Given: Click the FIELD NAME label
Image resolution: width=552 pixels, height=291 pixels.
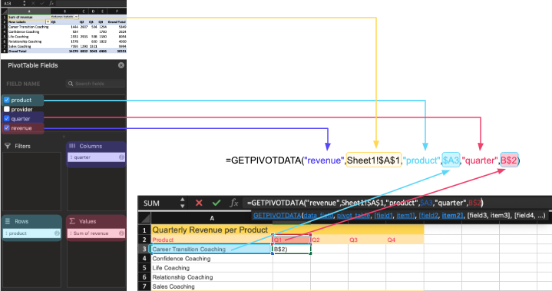Looking at the screenshot, I should click(23, 84).
